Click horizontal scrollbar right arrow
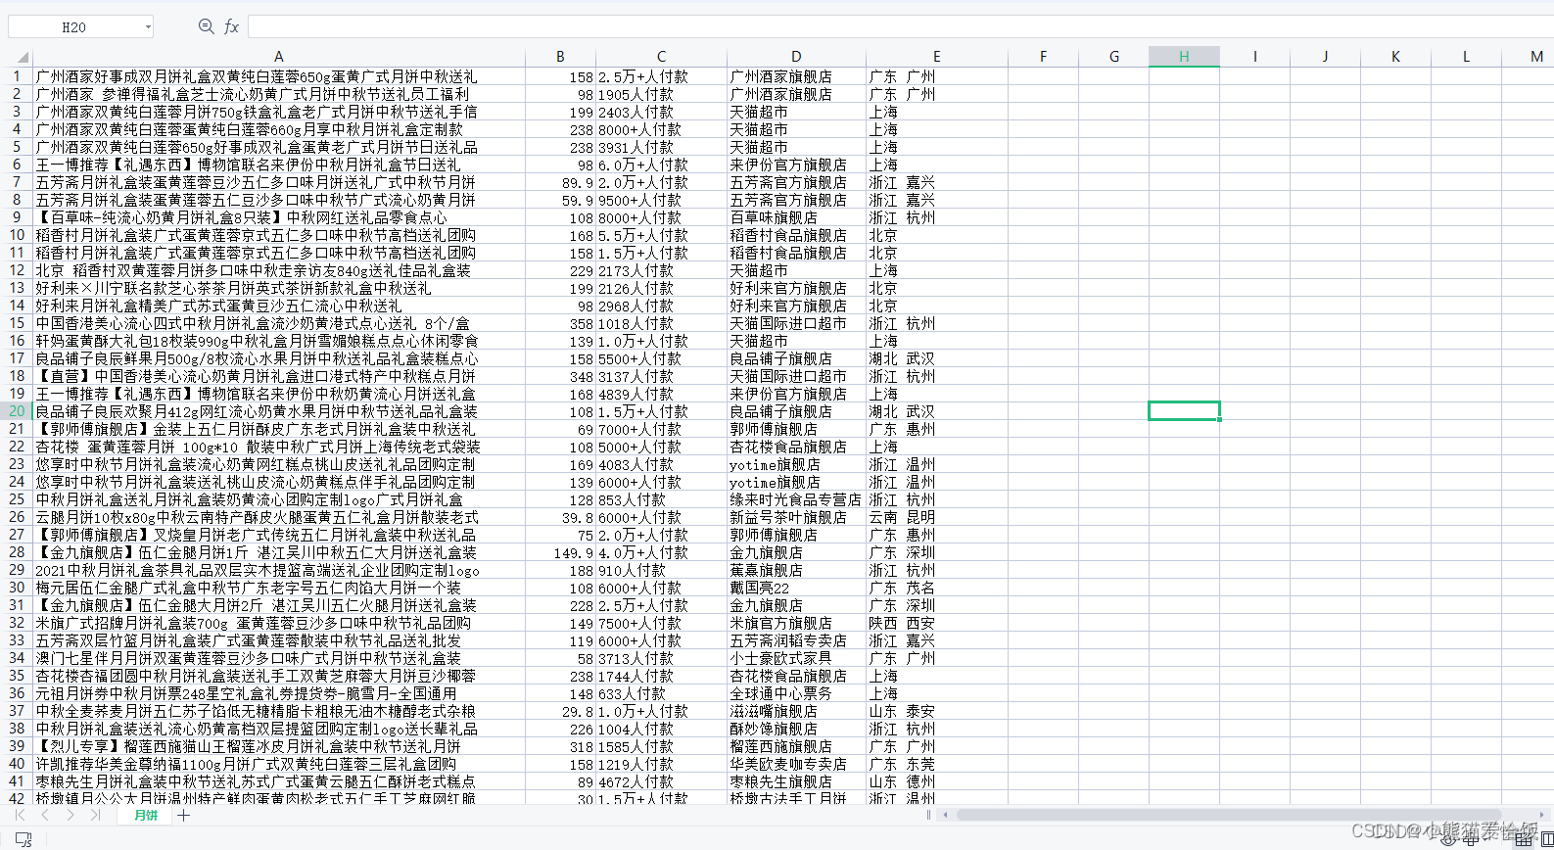 [1542, 815]
